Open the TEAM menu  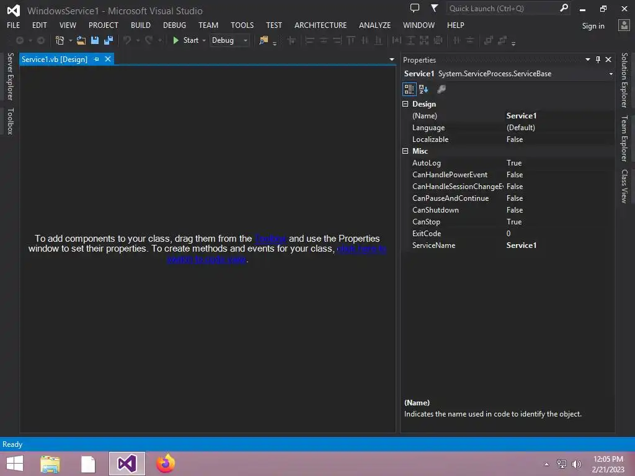(208, 25)
